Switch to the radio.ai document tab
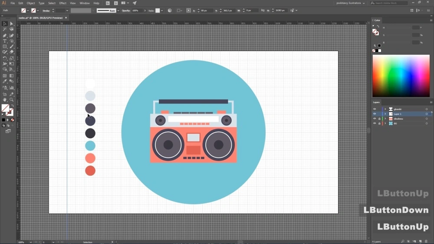 click(x=41, y=18)
